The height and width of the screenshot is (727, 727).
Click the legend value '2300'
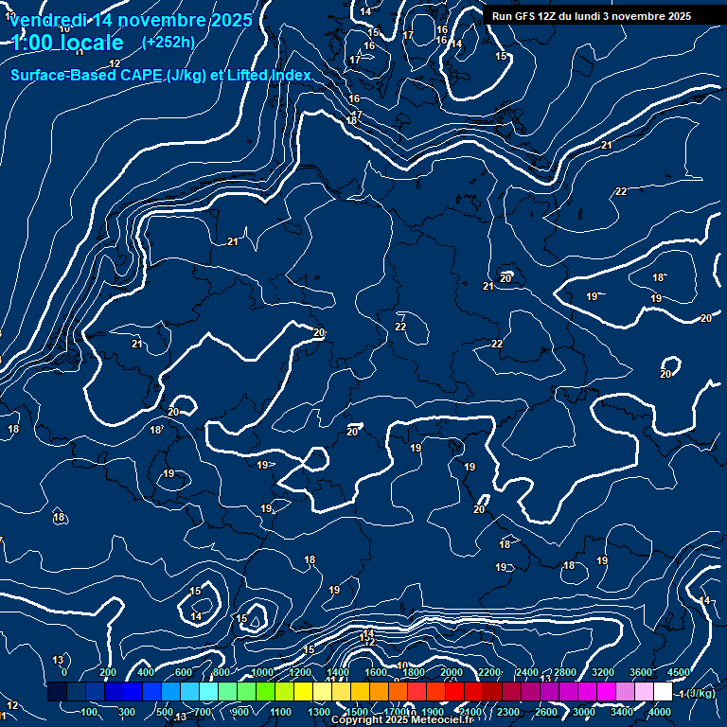[508, 712]
